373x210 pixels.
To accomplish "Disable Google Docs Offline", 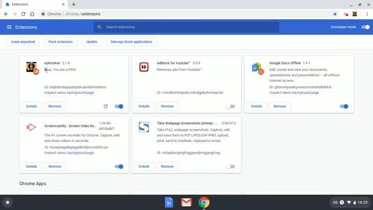I will (x=344, y=106).
